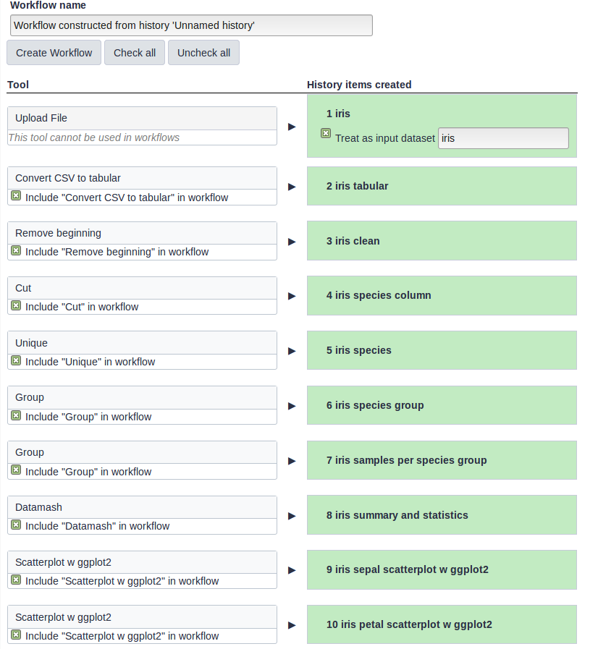Click the arrow pointing to 8 iris summary and statistics

tap(292, 516)
